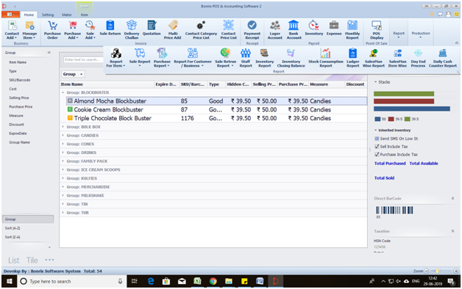Viewport: 462px width, 289px height.
Task: Expand the ICE CREAM SCOOPS group
Action: coord(63,169)
